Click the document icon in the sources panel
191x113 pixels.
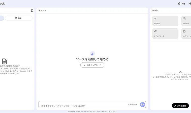pos(5,61)
